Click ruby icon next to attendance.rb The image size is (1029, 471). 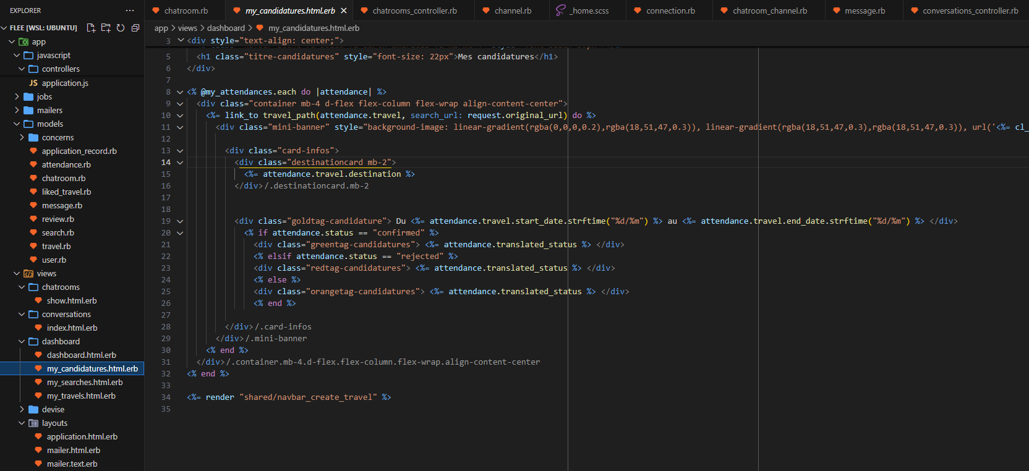(x=33, y=164)
